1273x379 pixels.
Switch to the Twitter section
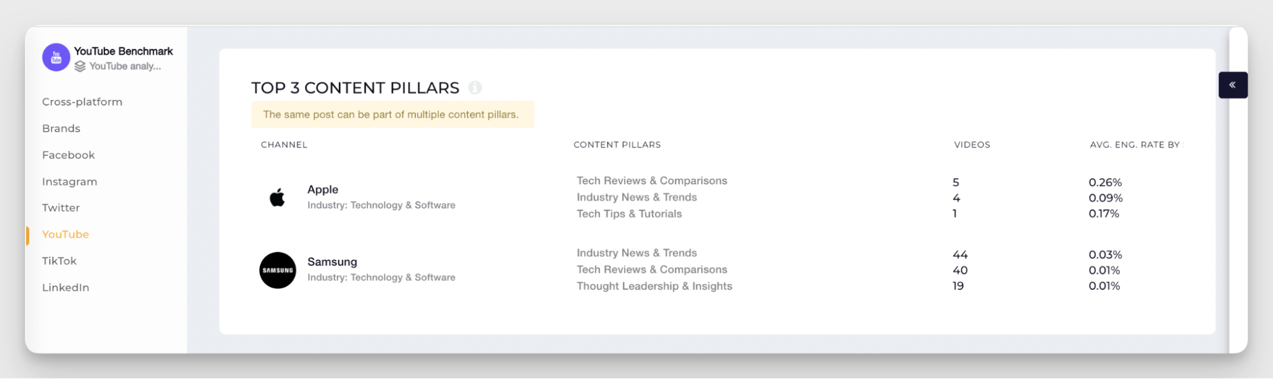click(x=60, y=208)
